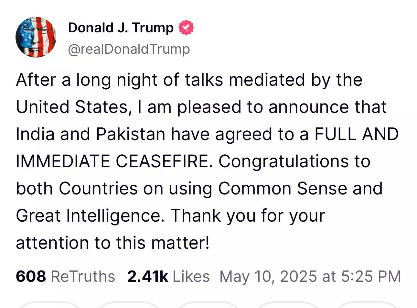Click the 2.41k likes count number
This screenshot has height=308, width=417.
(148, 277)
